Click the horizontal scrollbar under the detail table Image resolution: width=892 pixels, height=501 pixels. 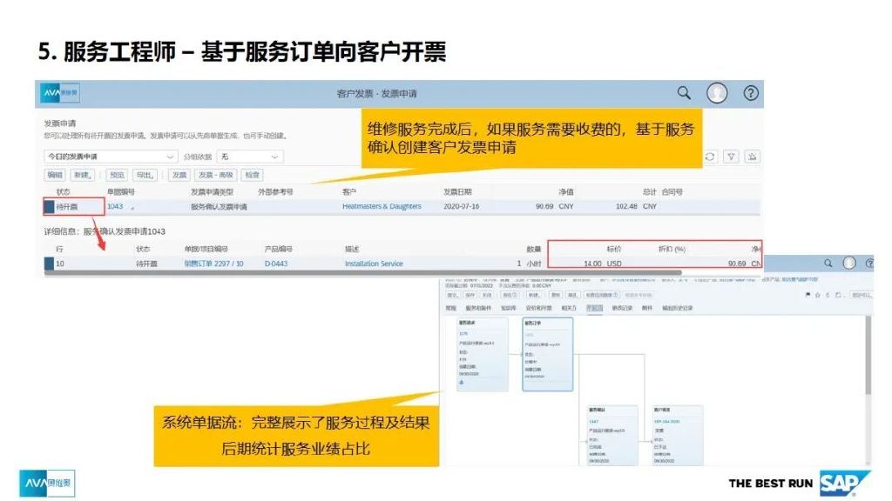[x=362, y=272]
